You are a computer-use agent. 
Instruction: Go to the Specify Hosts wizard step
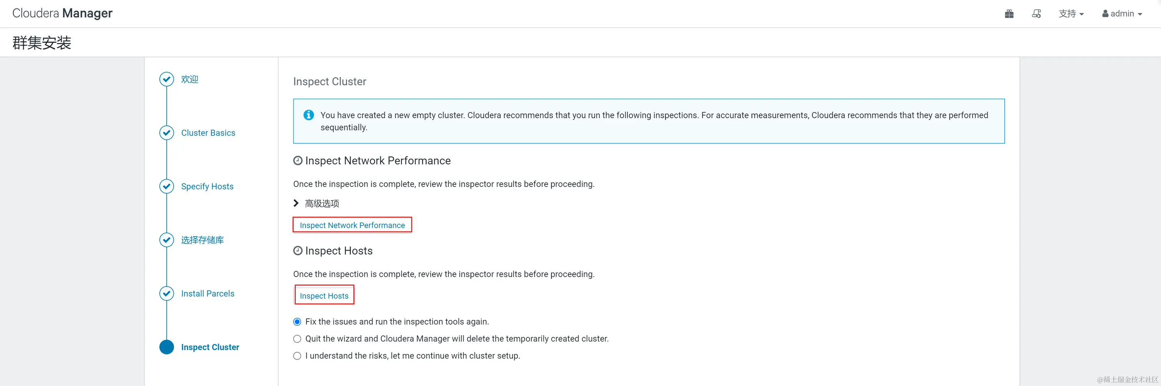[207, 187]
